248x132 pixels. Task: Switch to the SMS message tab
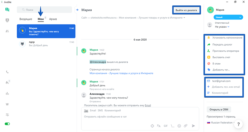point(100,110)
